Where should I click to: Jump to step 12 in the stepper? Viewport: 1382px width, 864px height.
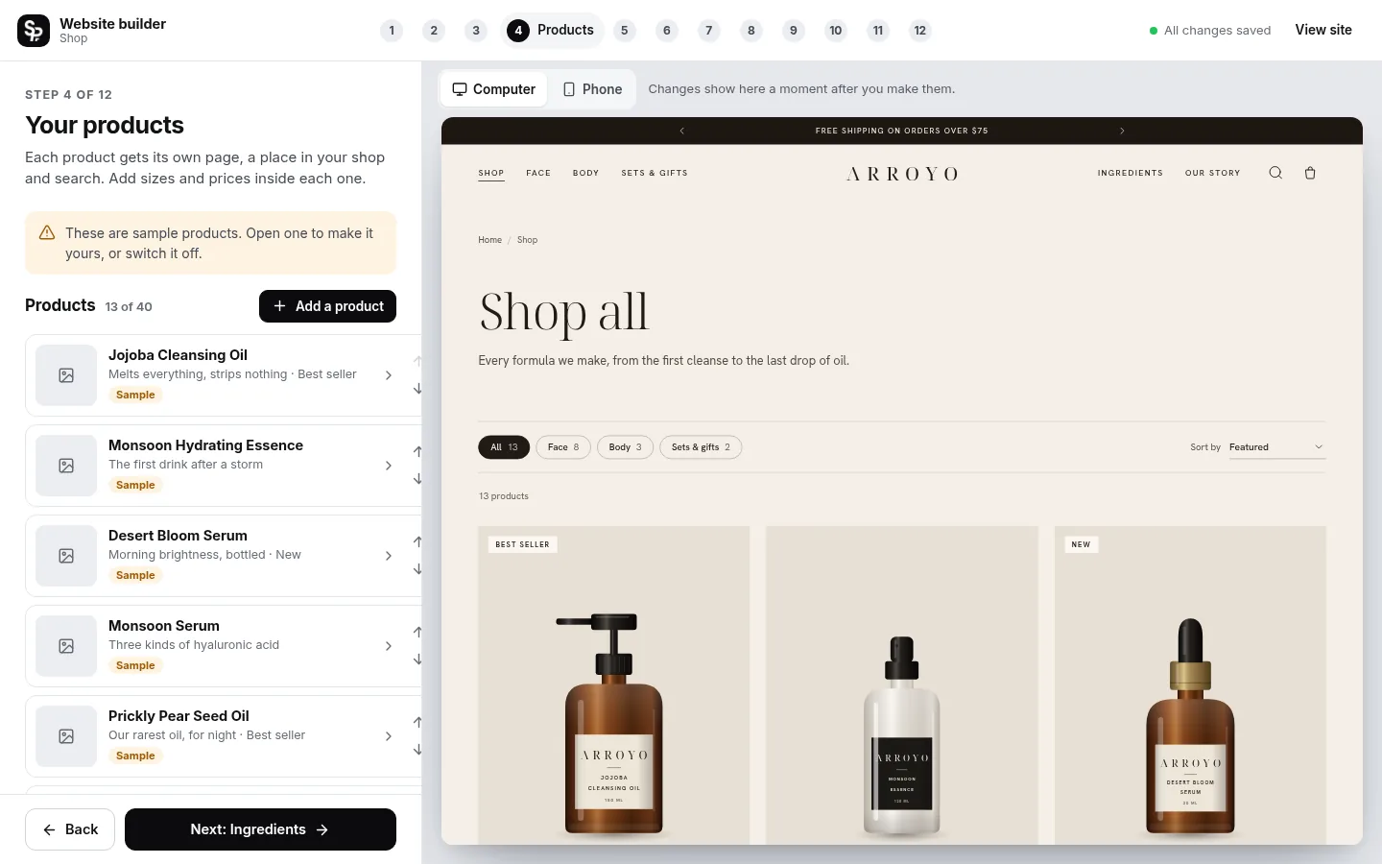[920, 31]
